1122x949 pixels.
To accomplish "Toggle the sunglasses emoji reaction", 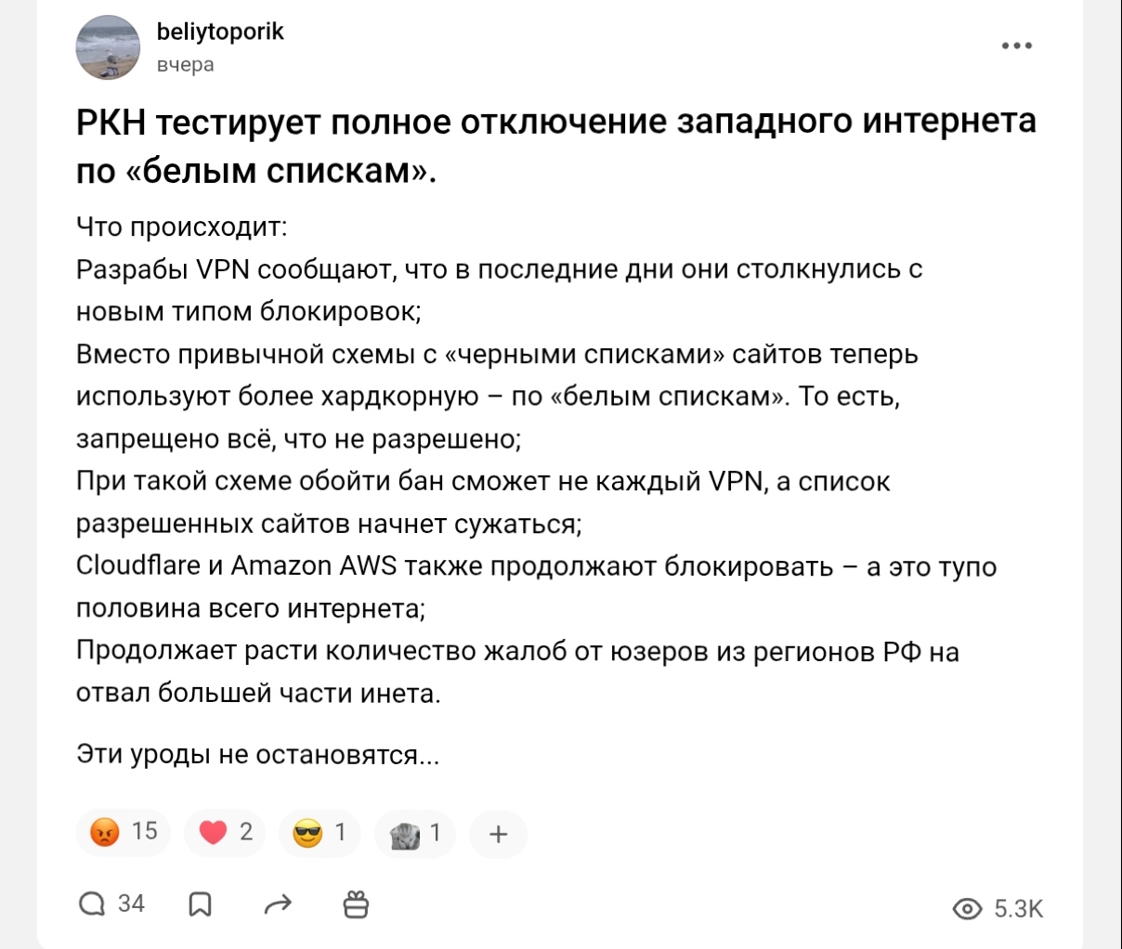I will [x=319, y=832].
